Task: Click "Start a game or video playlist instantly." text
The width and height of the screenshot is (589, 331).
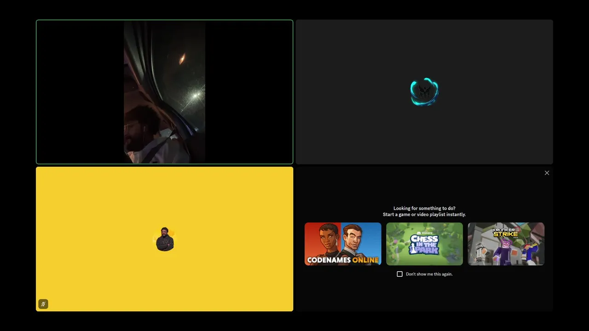Action: point(424,214)
